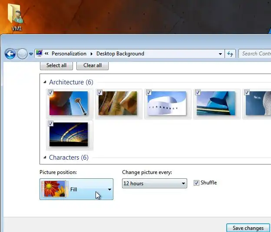Click the greyed Forward arrow button
This screenshot has height=232, width=271.
tap(22, 54)
